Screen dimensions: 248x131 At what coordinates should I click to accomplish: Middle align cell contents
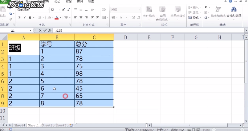click(81, 10)
